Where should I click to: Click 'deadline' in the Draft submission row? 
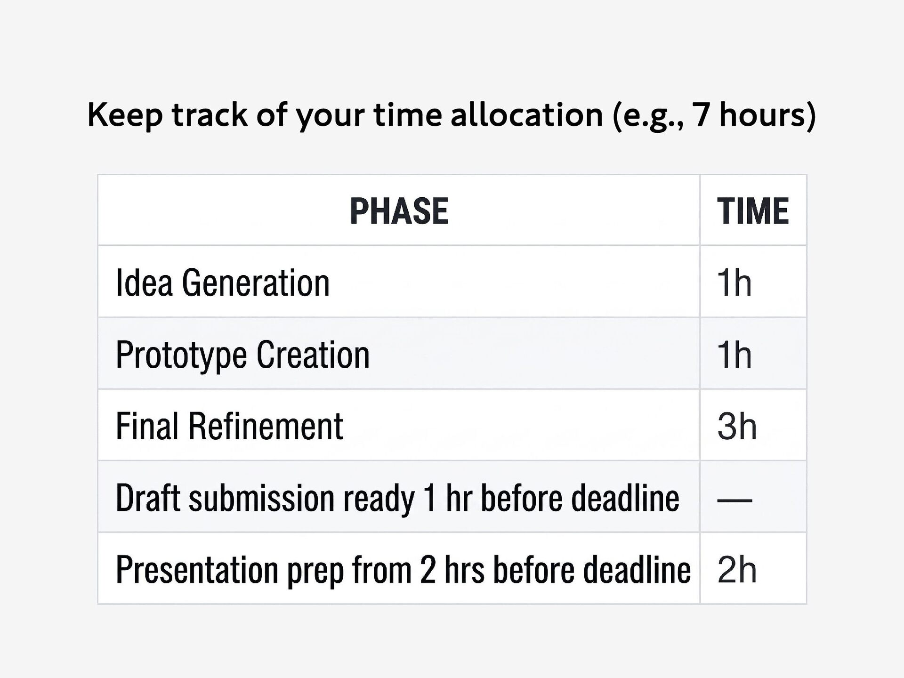click(625, 497)
